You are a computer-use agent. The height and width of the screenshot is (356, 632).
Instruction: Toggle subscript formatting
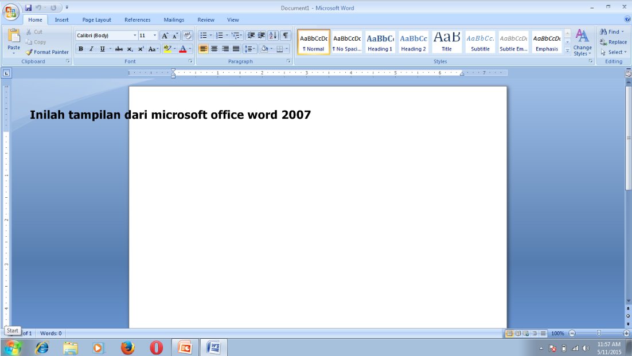click(130, 49)
